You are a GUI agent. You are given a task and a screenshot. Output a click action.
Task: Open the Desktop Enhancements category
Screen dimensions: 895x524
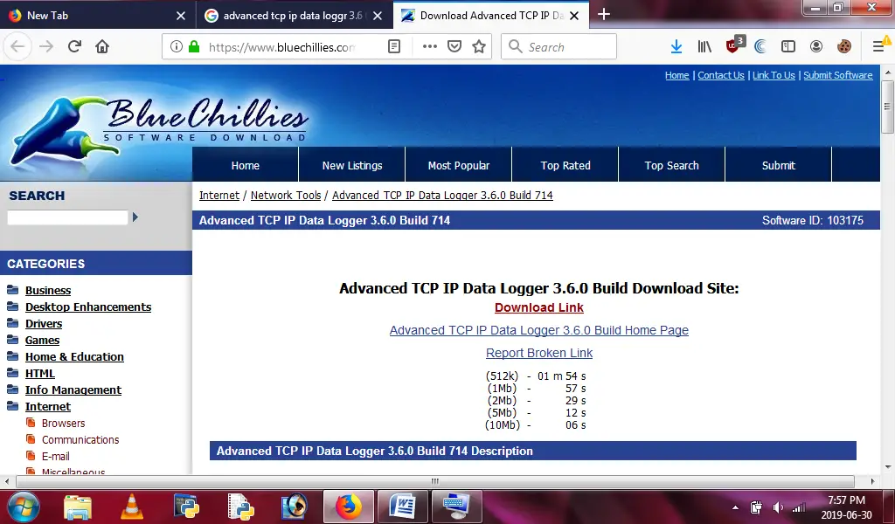click(x=88, y=307)
